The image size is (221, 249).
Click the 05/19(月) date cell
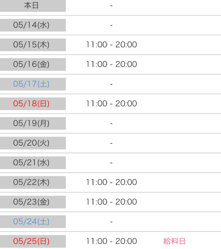[x=33, y=123]
